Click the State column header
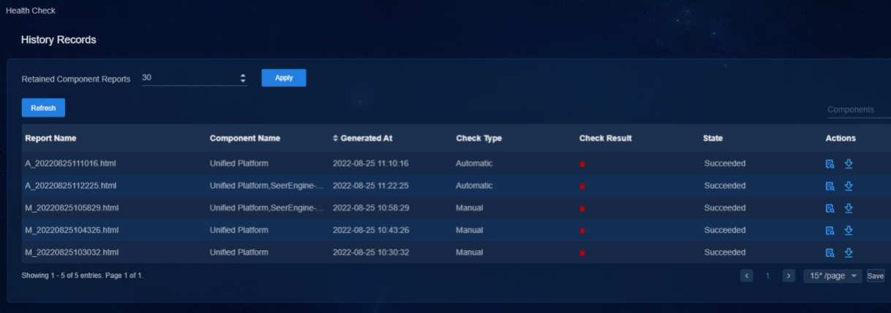The height and width of the screenshot is (313, 891). pos(713,138)
